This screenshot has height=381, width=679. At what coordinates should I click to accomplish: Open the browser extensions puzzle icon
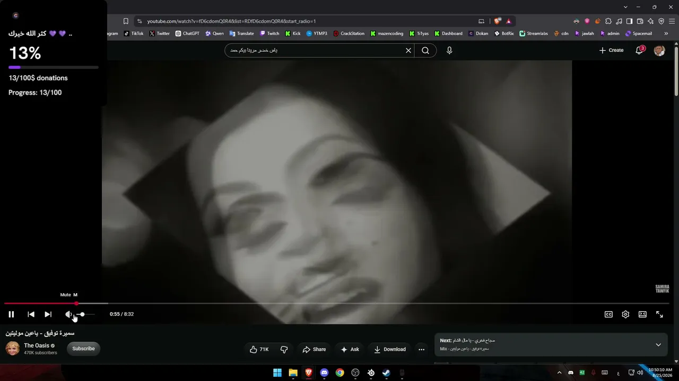coord(608,21)
